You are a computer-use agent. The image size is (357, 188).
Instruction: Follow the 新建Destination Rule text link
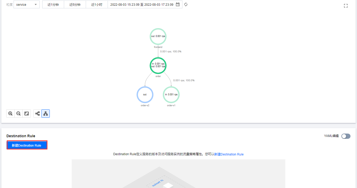pyautogui.click(x=229, y=154)
